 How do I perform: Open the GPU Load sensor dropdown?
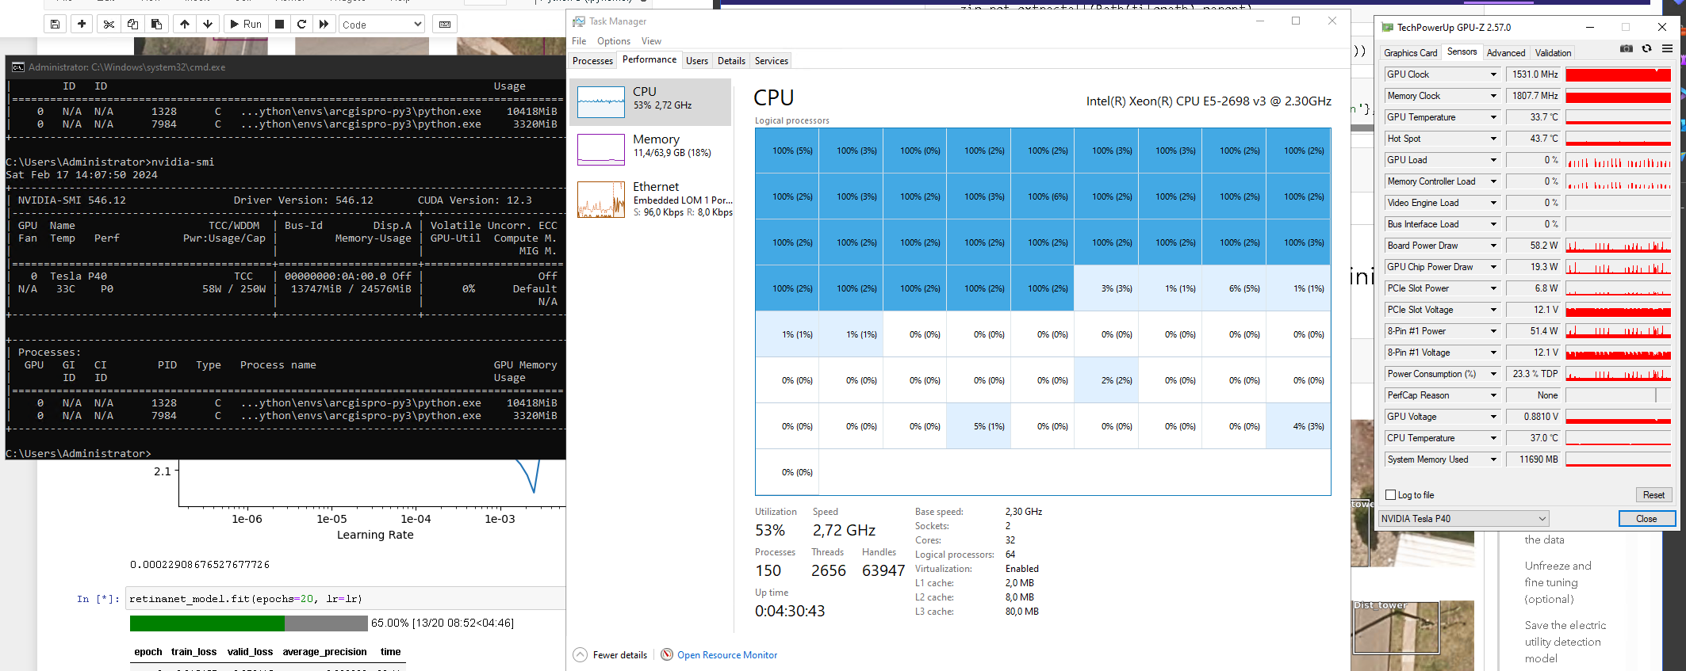pos(1493,160)
